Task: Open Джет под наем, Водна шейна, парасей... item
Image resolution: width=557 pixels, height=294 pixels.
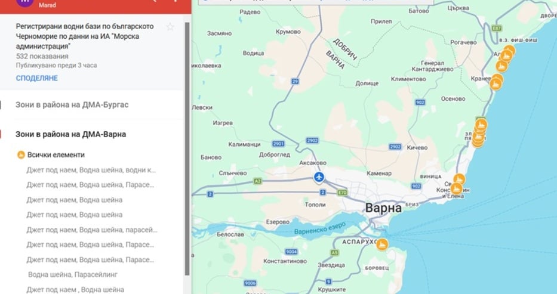Action: pyautogui.click(x=92, y=230)
